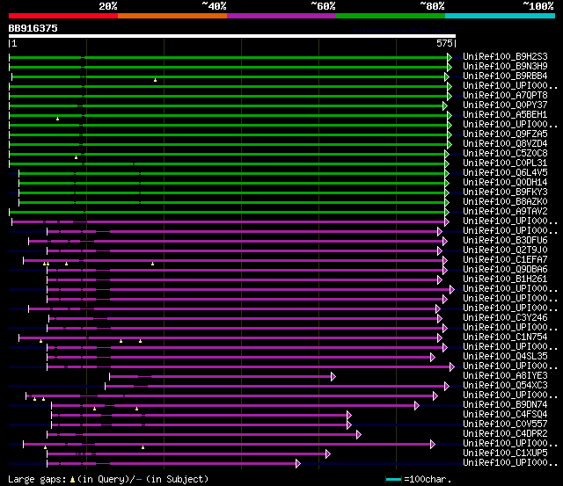Select the UniRef100_Q8VZD4 label
The image size is (563, 486).
pyautogui.click(x=505, y=143)
